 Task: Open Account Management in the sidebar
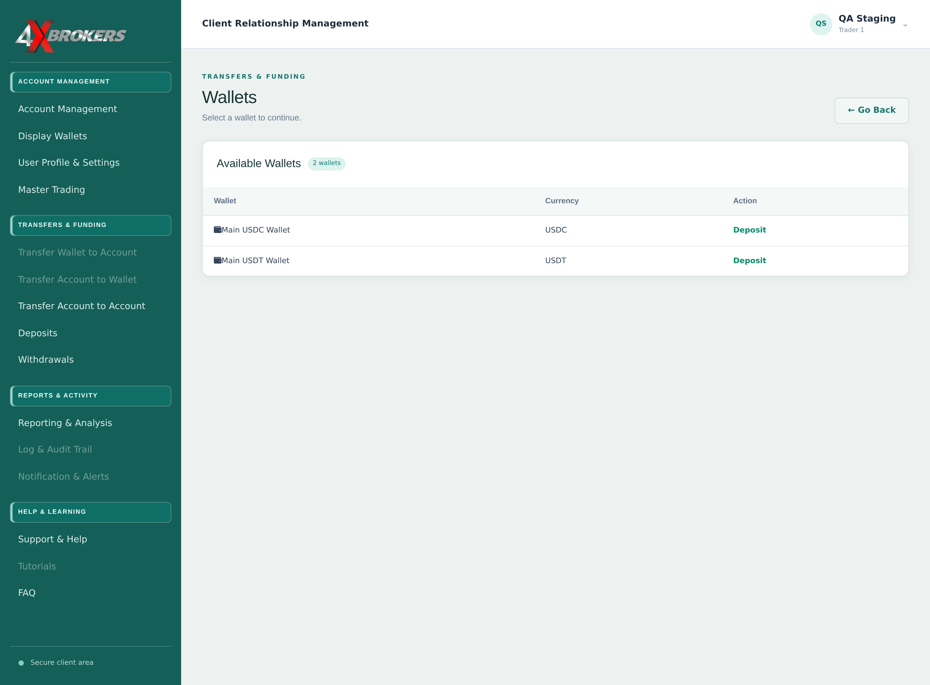(x=68, y=109)
